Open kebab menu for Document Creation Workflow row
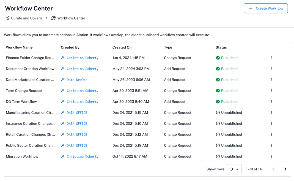 tap(271, 69)
